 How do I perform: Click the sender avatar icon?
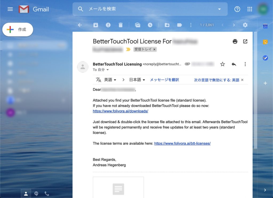point(83,67)
